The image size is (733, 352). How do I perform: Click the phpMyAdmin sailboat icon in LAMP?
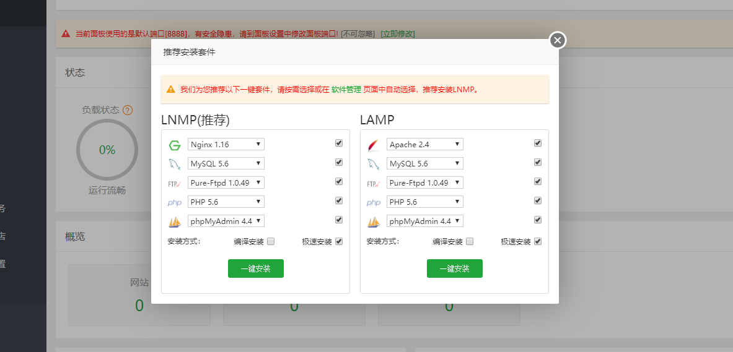[x=373, y=221]
